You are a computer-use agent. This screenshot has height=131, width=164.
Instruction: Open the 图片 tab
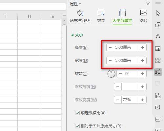coord(144,20)
